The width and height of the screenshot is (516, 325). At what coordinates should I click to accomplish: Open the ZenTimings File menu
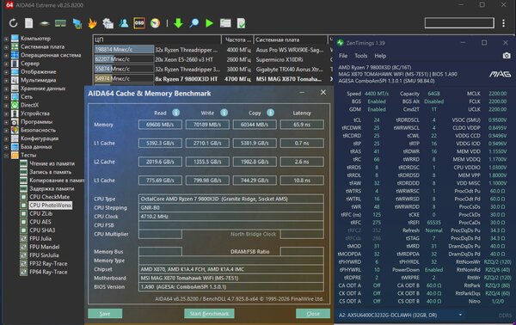tap(343, 56)
